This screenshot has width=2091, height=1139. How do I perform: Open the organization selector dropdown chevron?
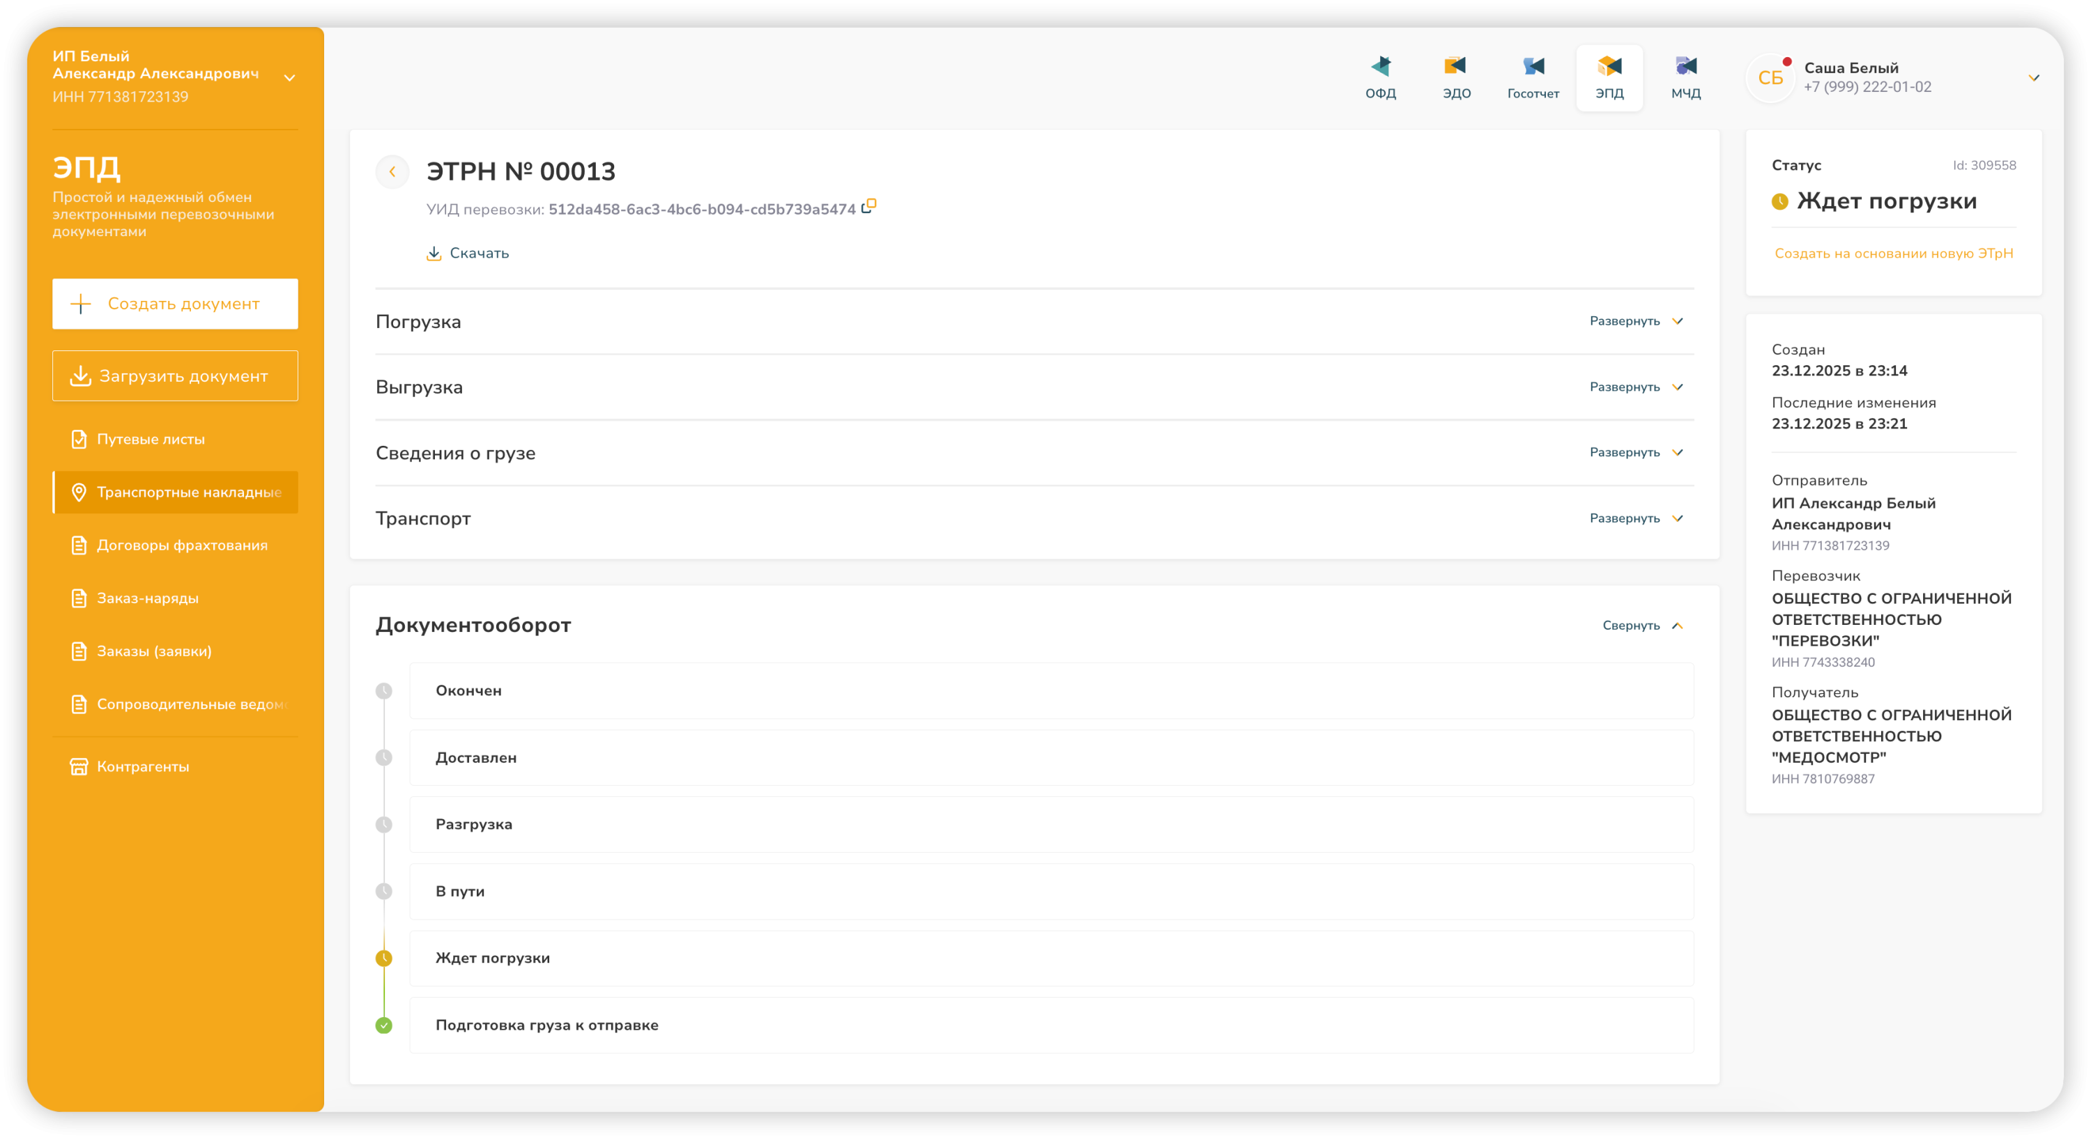(x=289, y=78)
